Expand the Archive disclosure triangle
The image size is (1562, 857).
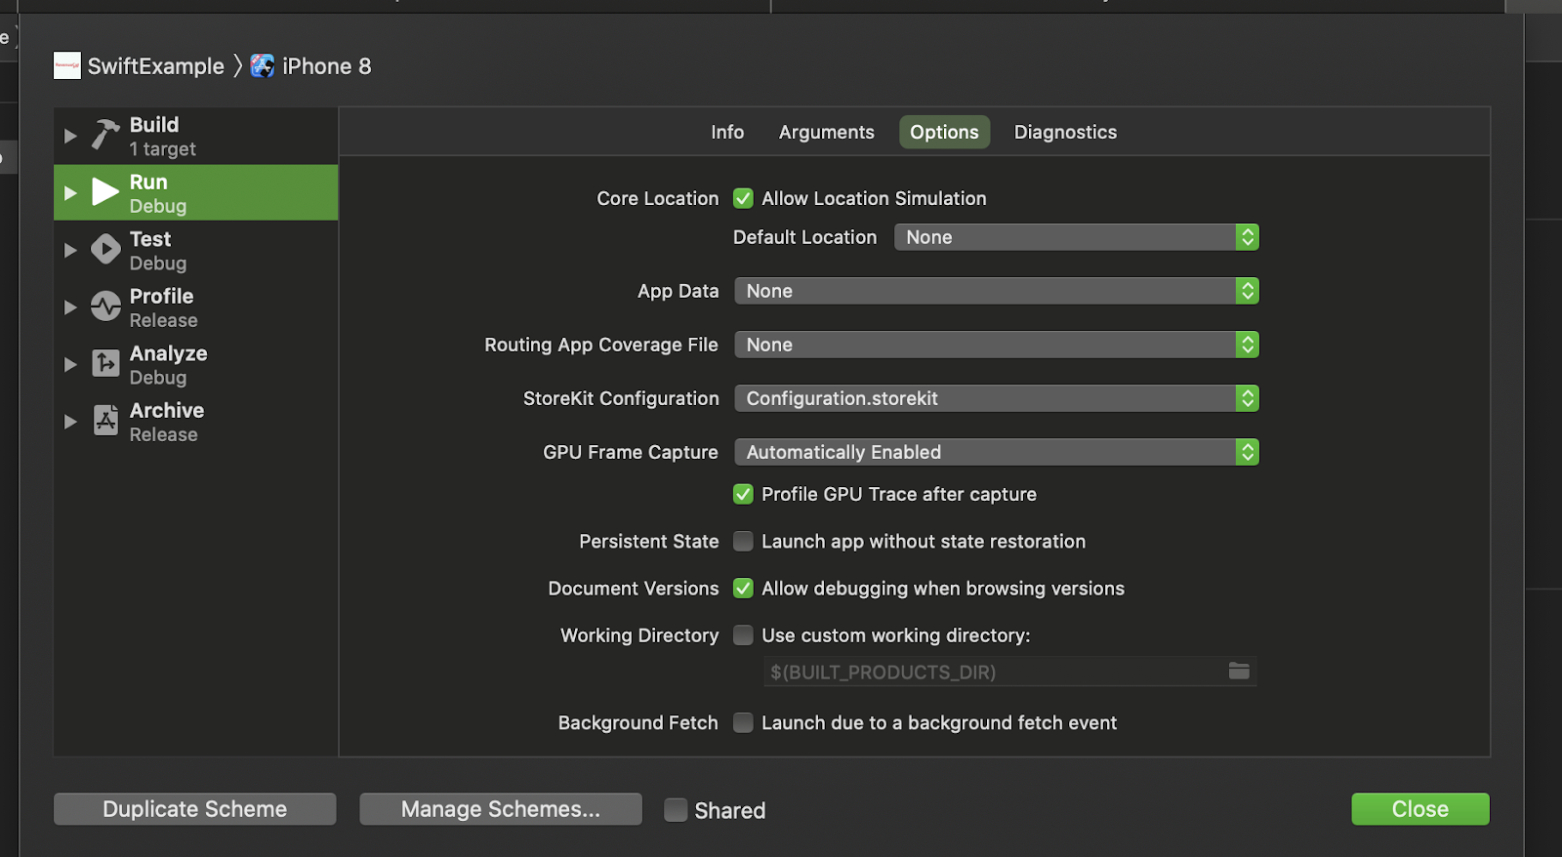pyautogui.click(x=70, y=422)
